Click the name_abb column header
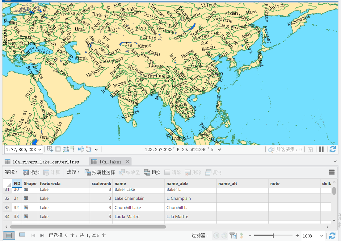This screenshot has width=341, height=241. (191, 184)
